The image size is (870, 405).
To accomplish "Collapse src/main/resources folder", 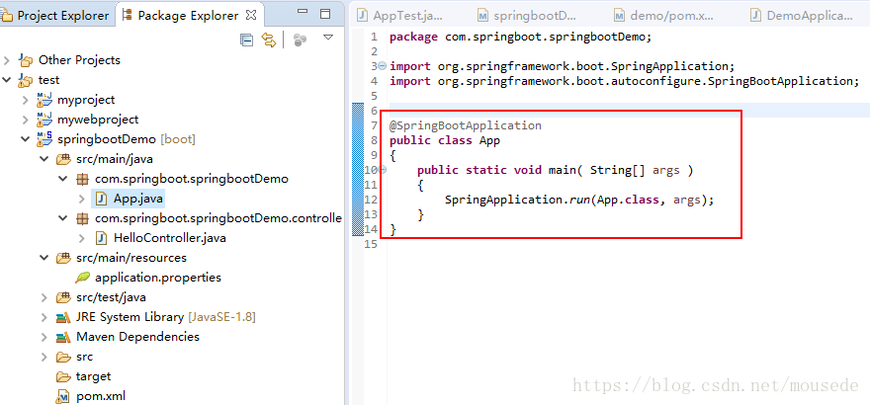I will click(x=44, y=258).
